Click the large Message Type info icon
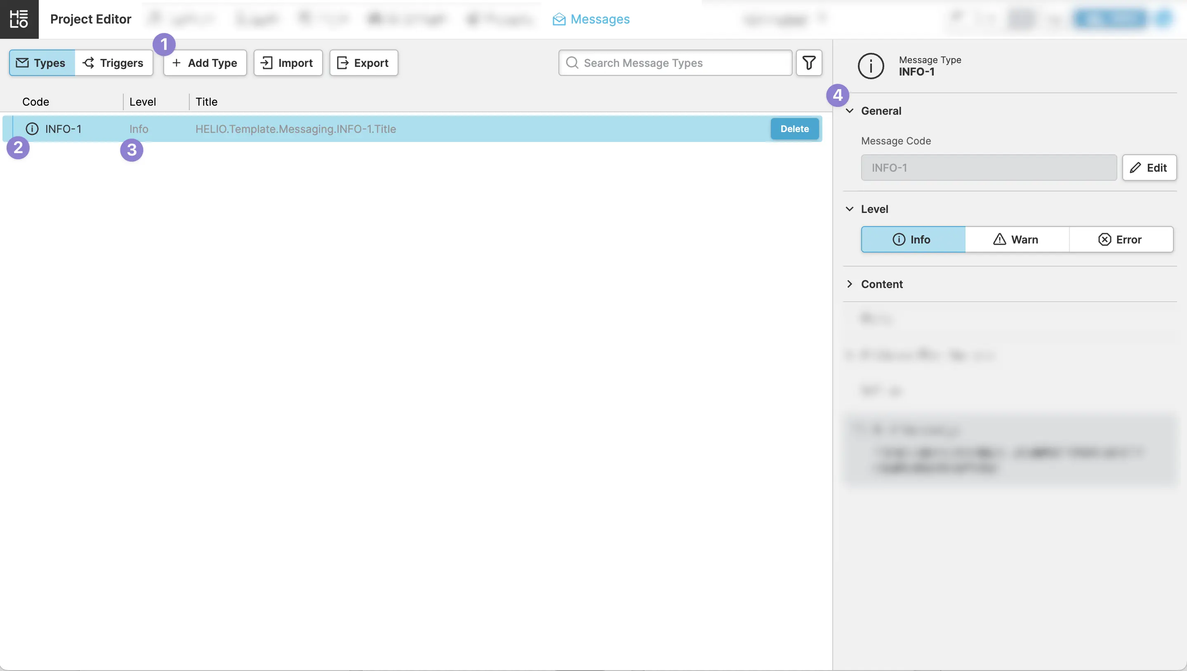Viewport: 1187px width, 671px height. [x=870, y=66]
